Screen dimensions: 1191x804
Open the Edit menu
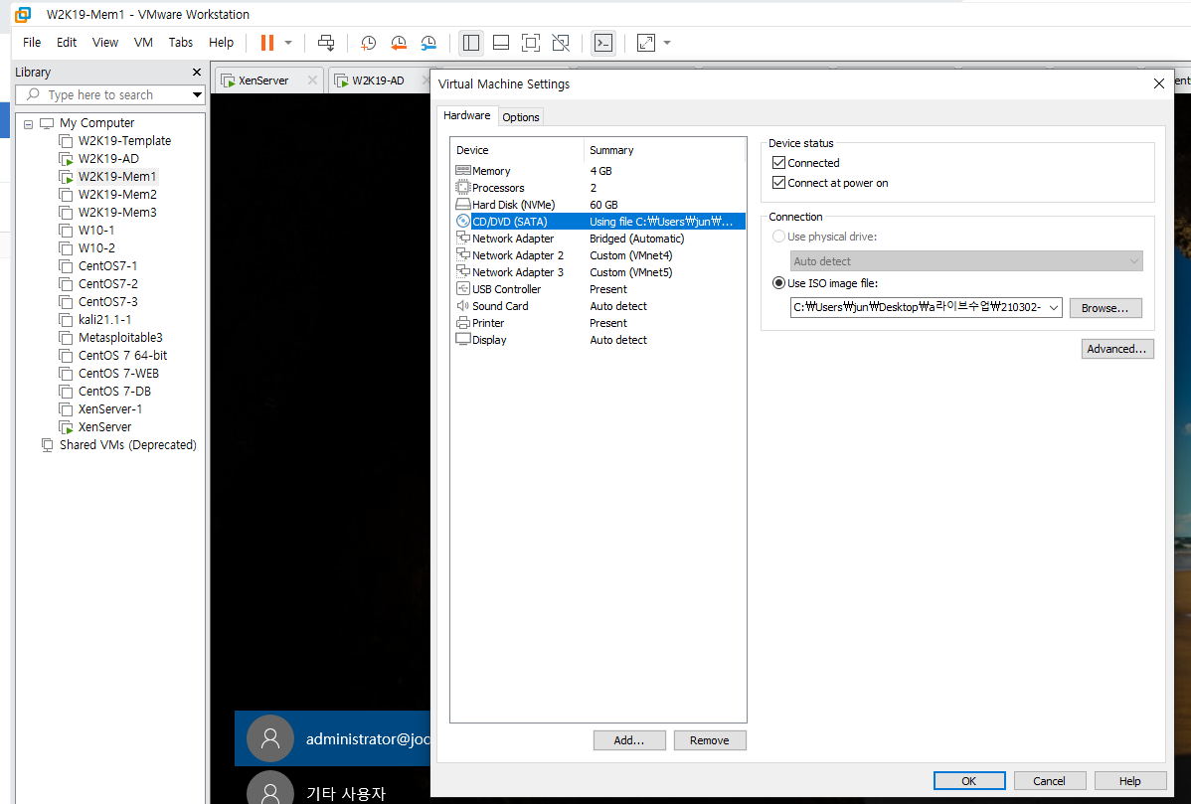pos(67,43)
